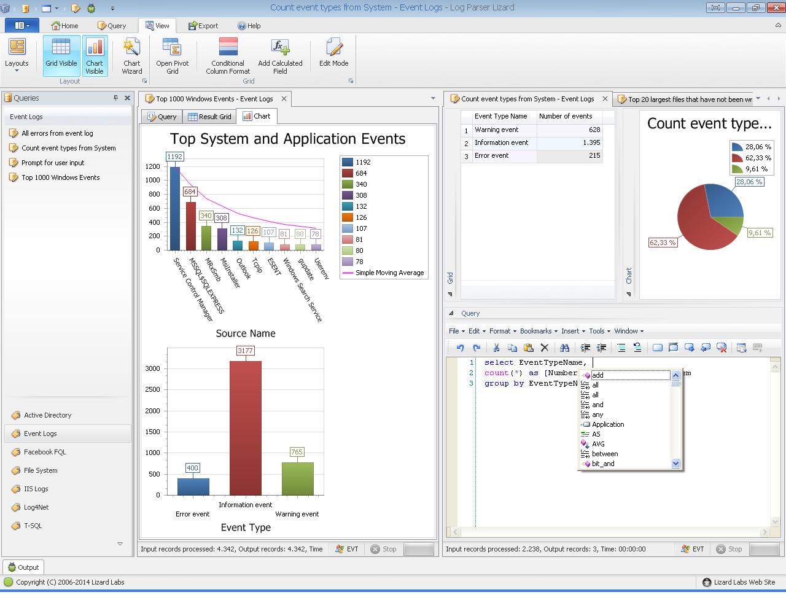The image size is (786, 611).
Task: Switch to the Export ribbon tab
Action: coord(203,26)
